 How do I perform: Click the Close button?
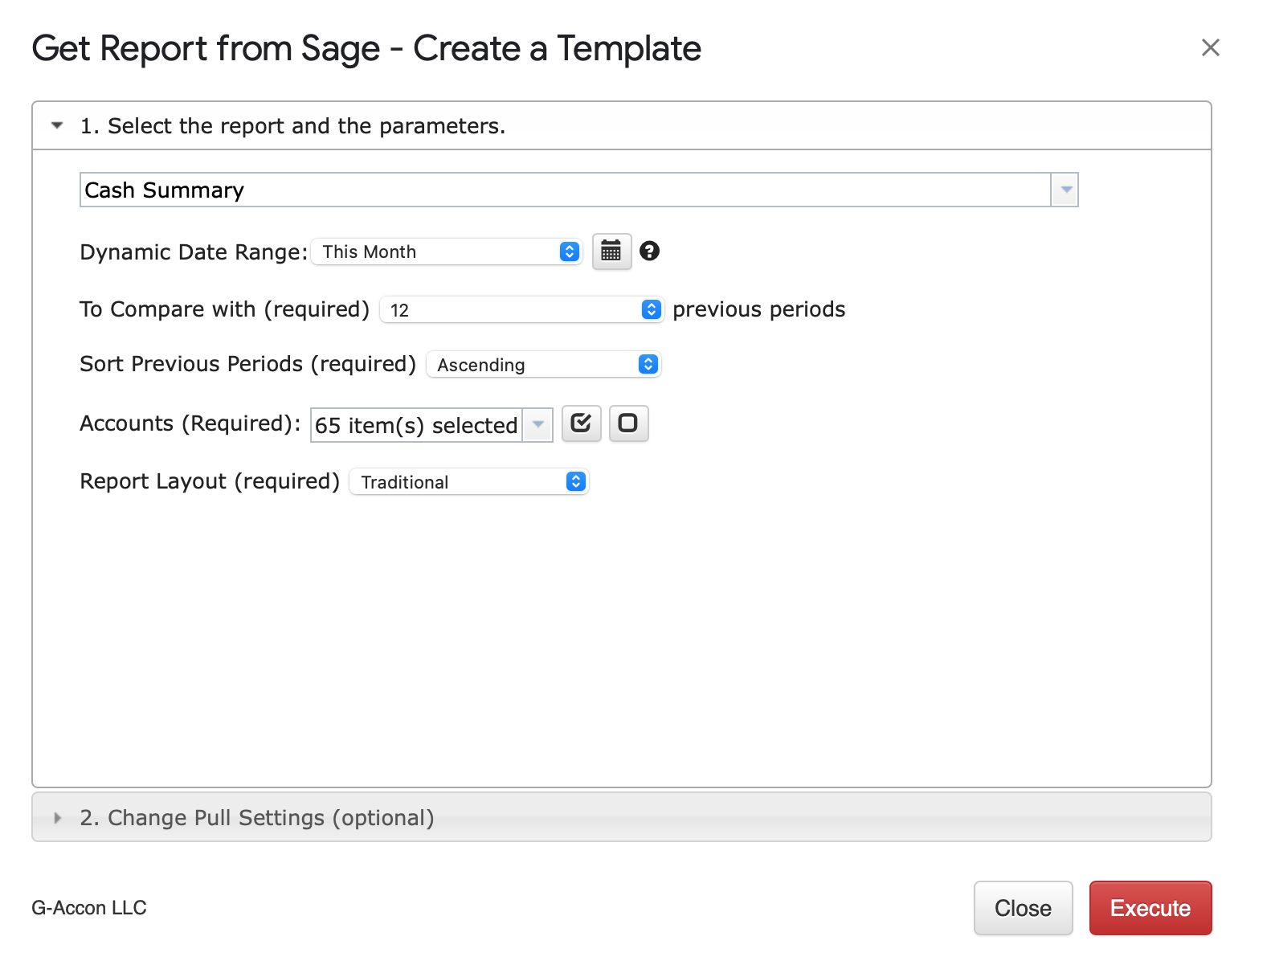tap(1023, 908)
